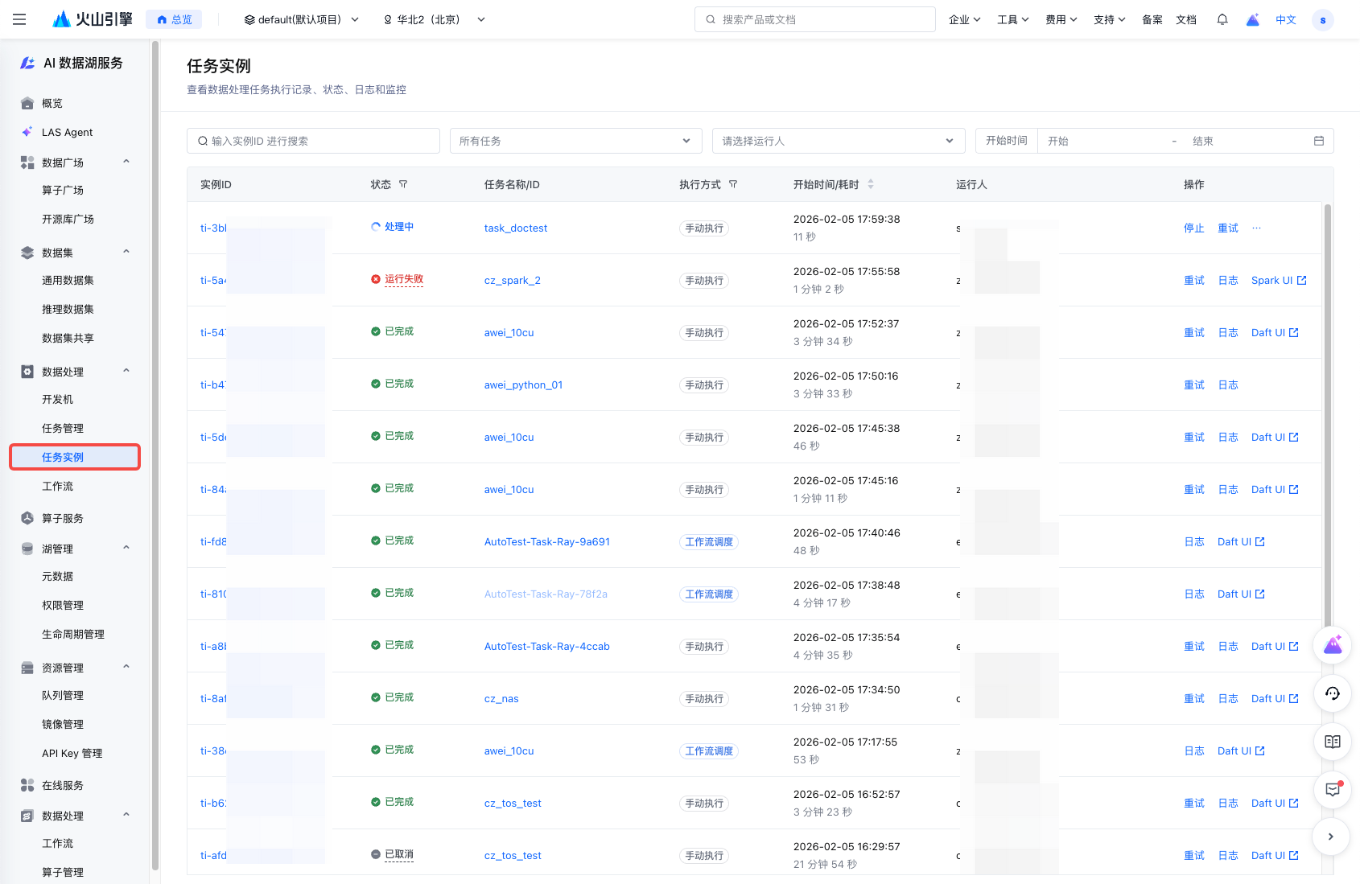Click the notification bell icon
The image size is (1360, 884).
point(1222,19)
